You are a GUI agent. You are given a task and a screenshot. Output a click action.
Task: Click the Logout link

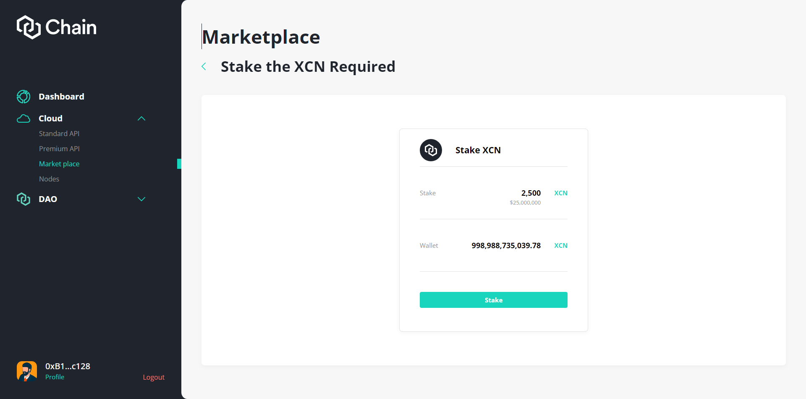pyautogui.click(x=154, y=377)
